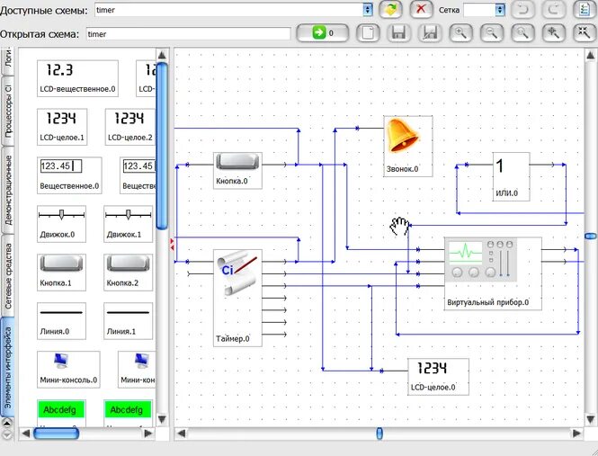
Task: Switch to the Демонстрационные tab
Action: click(7, 190)
